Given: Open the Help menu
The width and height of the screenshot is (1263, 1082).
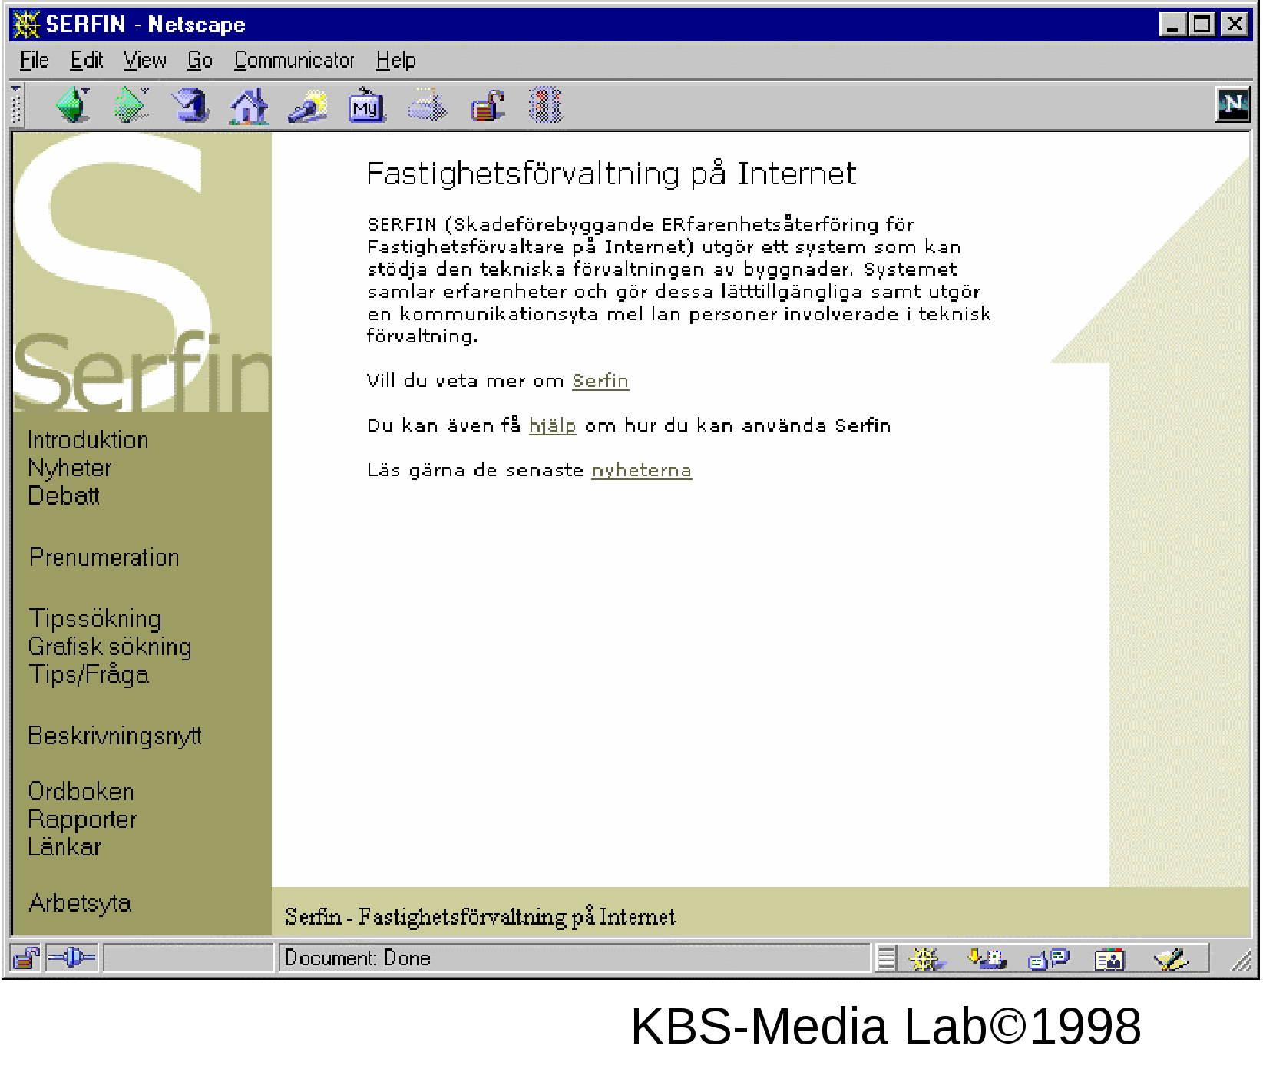Looking at the screenshot, I should click(x=395, y=60).
